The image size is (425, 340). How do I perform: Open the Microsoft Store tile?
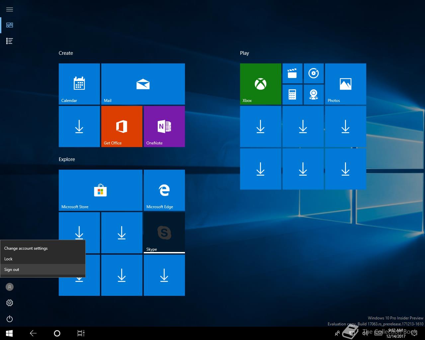(101, 190)
